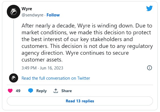Click the share upload arrow icon

56,91
